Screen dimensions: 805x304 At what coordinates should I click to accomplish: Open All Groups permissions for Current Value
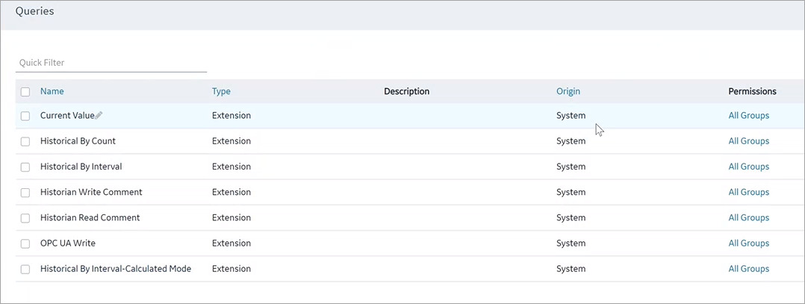(x=748, y=116)
